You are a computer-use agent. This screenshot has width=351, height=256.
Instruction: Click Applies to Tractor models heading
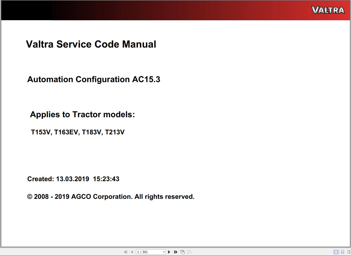(x=83, y=114)
